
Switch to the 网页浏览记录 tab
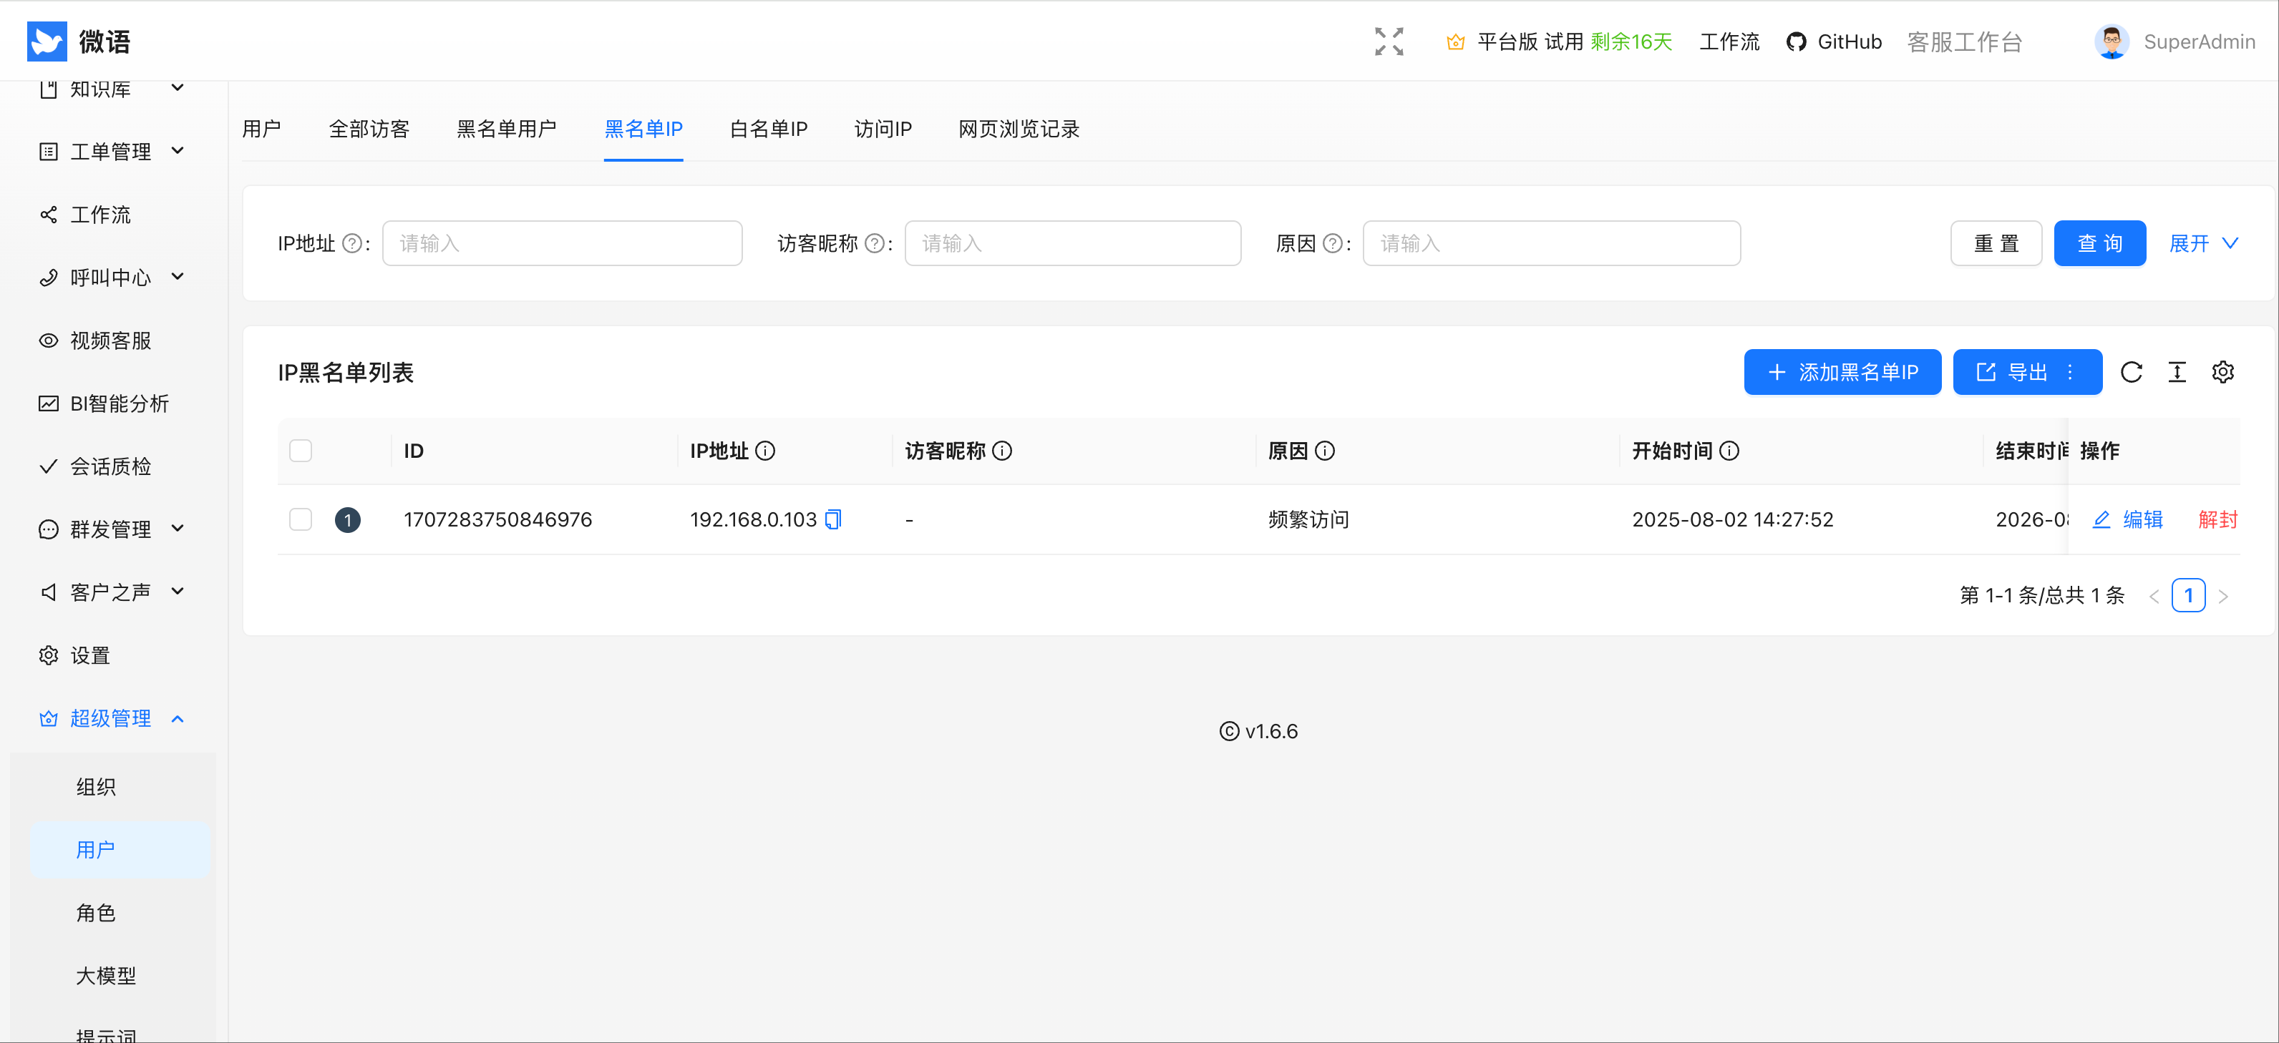pyautogui.click(x=1019, y=129)
